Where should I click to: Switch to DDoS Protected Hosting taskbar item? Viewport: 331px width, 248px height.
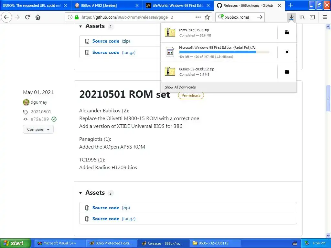click(112, 243)
